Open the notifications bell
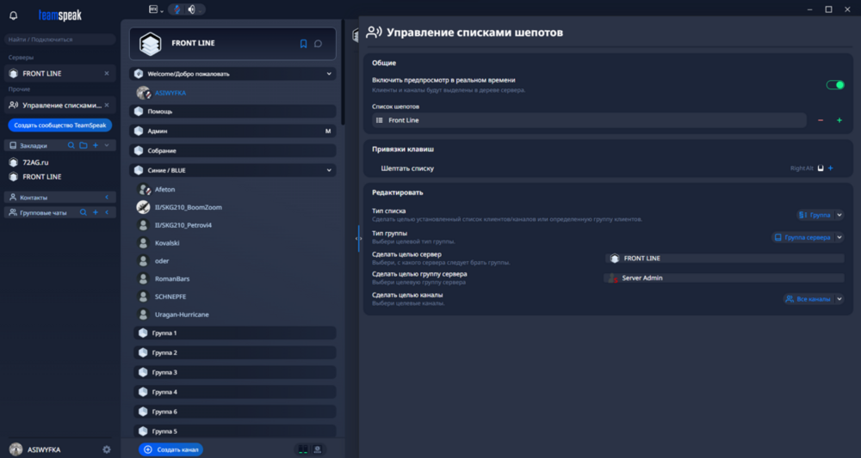861x458 pixels. [14, 15]
